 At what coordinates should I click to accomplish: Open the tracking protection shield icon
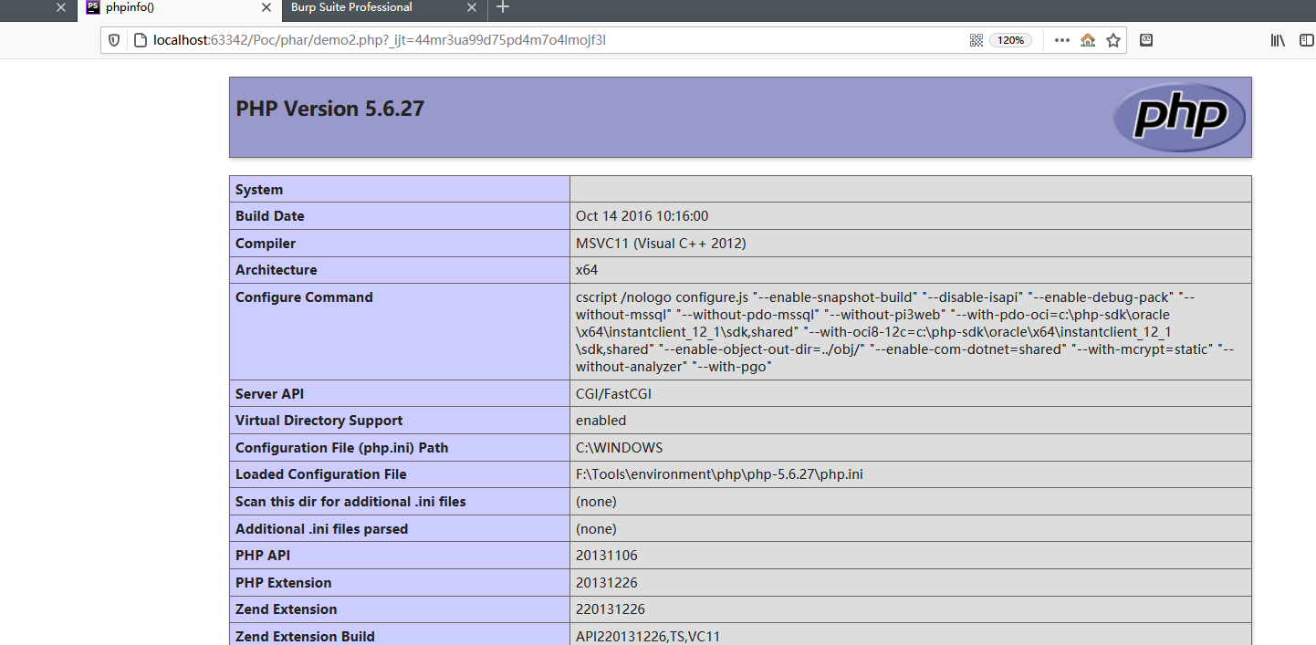click(x=114, y=40)
